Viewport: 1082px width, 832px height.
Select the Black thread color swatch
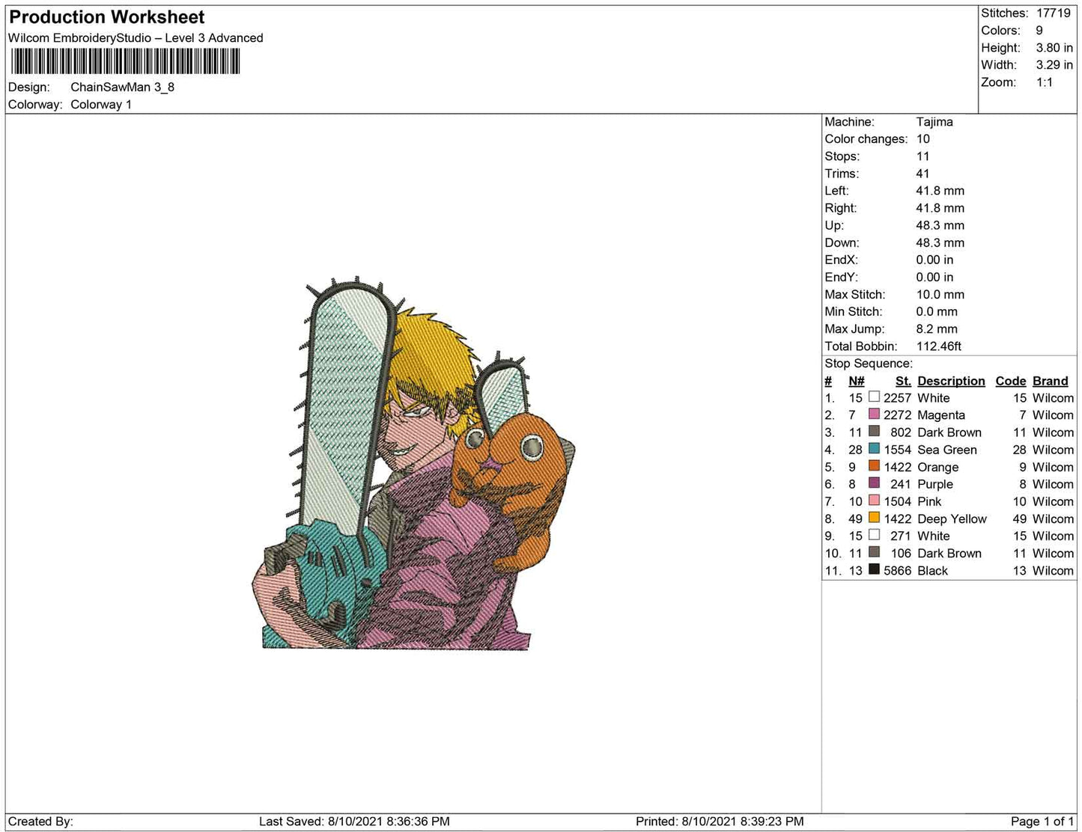point(874,569)
